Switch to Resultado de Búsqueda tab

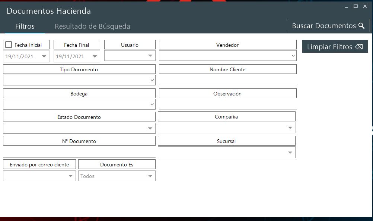coord(92,26)
